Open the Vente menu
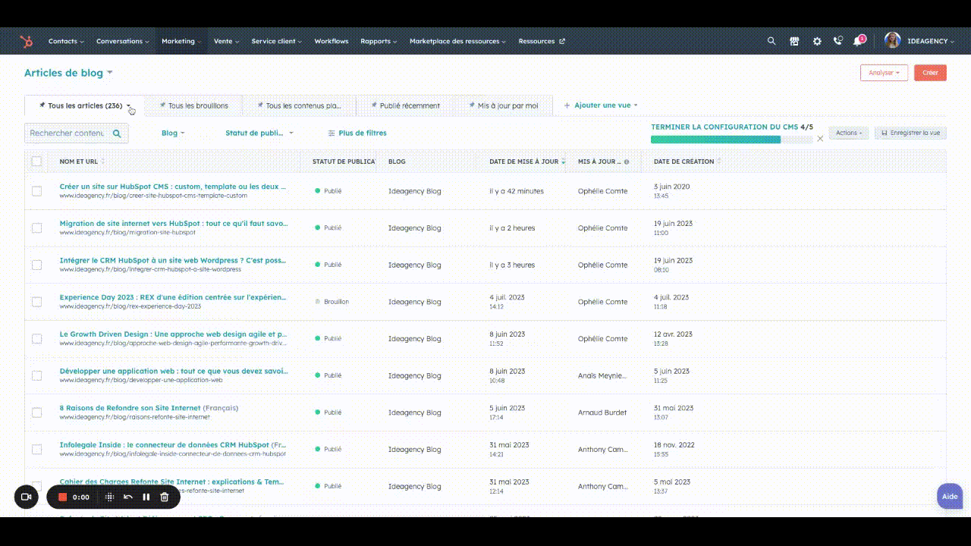The image size is (971, 546). [226, 41]
